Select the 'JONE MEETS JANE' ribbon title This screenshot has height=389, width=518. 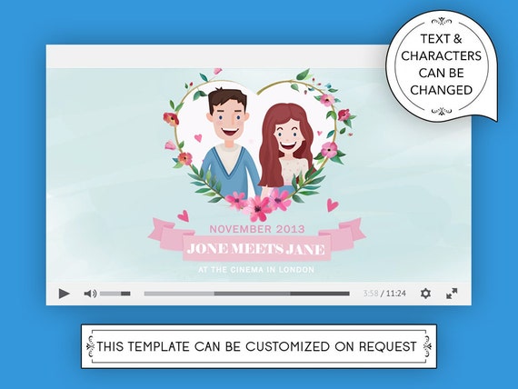(256, 249)
